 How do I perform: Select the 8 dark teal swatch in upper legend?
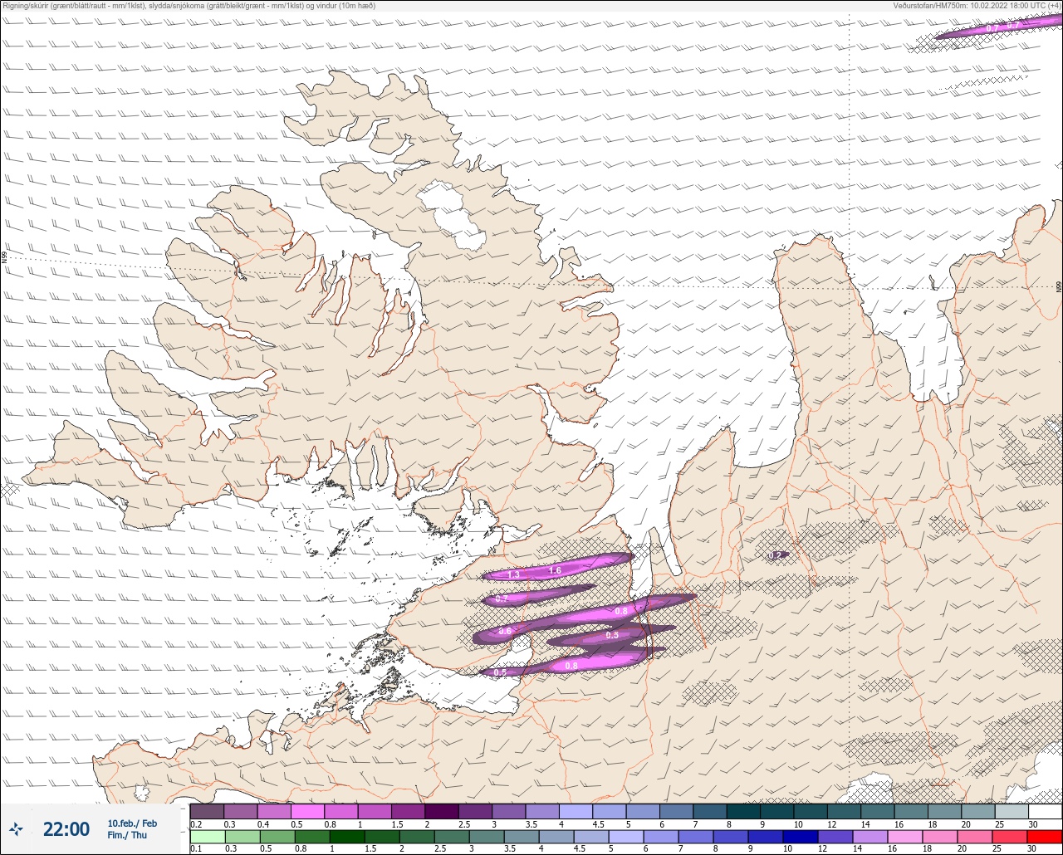tap(743, 811)
